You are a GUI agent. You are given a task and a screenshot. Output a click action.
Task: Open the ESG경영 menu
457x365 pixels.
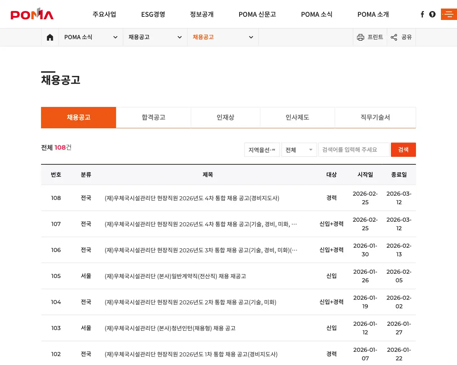(x=153, y=14)
